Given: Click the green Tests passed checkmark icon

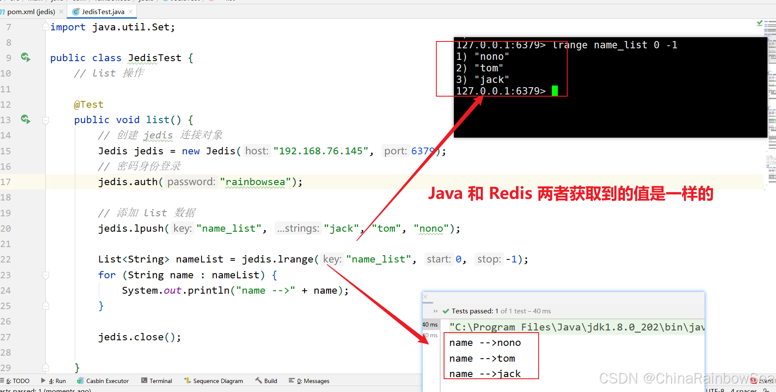Looking at the screenshot, I should pyautogui.click(x=446, y=311).
